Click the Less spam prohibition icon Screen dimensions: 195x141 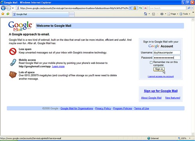pos(13,51)
